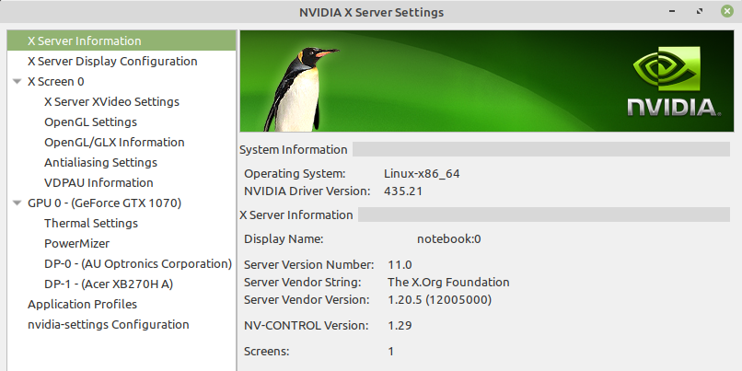Screen dimensions: 742x371
Task: Click the window title NVIDIA X Server Settings
Action: pos(372,12)
